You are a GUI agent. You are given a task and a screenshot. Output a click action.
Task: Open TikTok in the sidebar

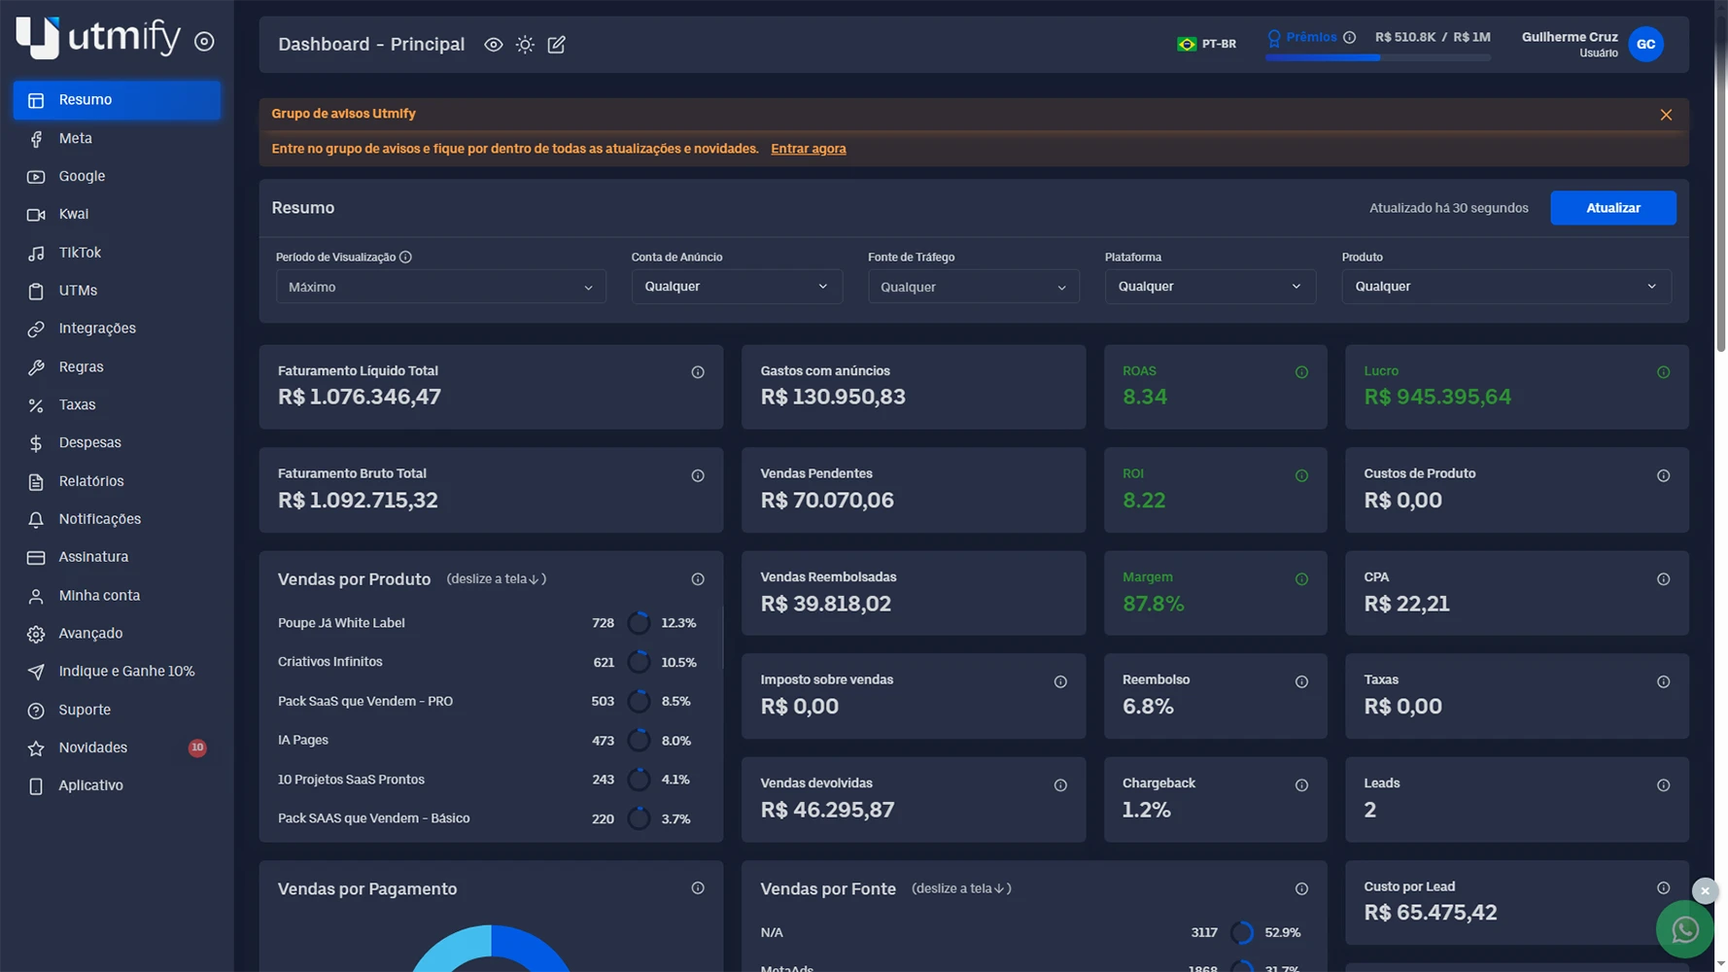pos(117,253)
